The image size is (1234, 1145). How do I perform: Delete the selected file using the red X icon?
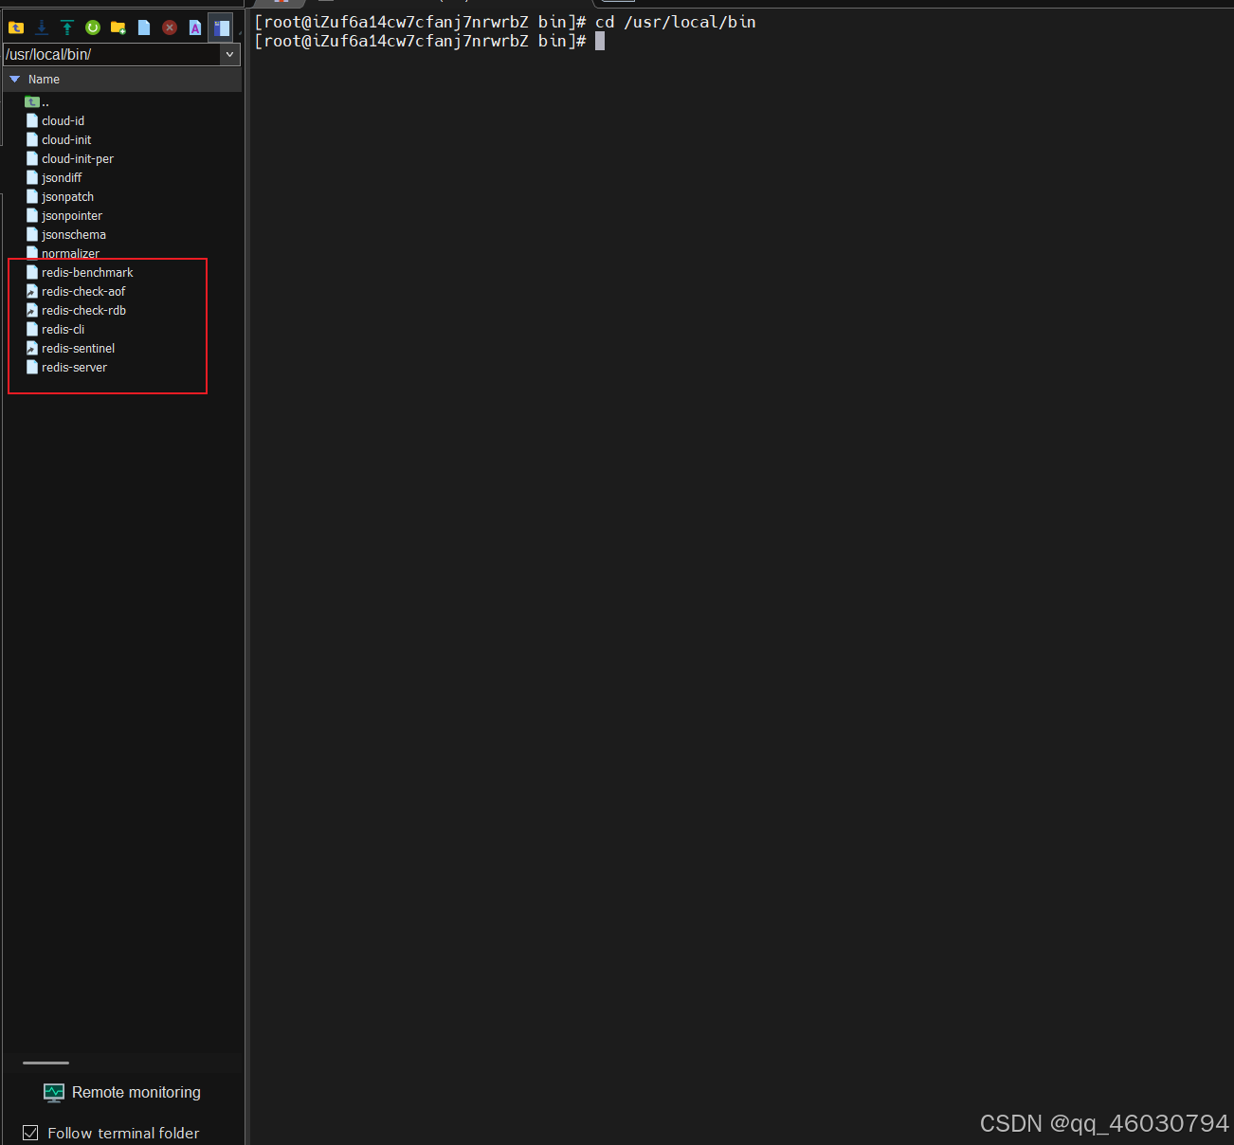click(x=170, y=27)
